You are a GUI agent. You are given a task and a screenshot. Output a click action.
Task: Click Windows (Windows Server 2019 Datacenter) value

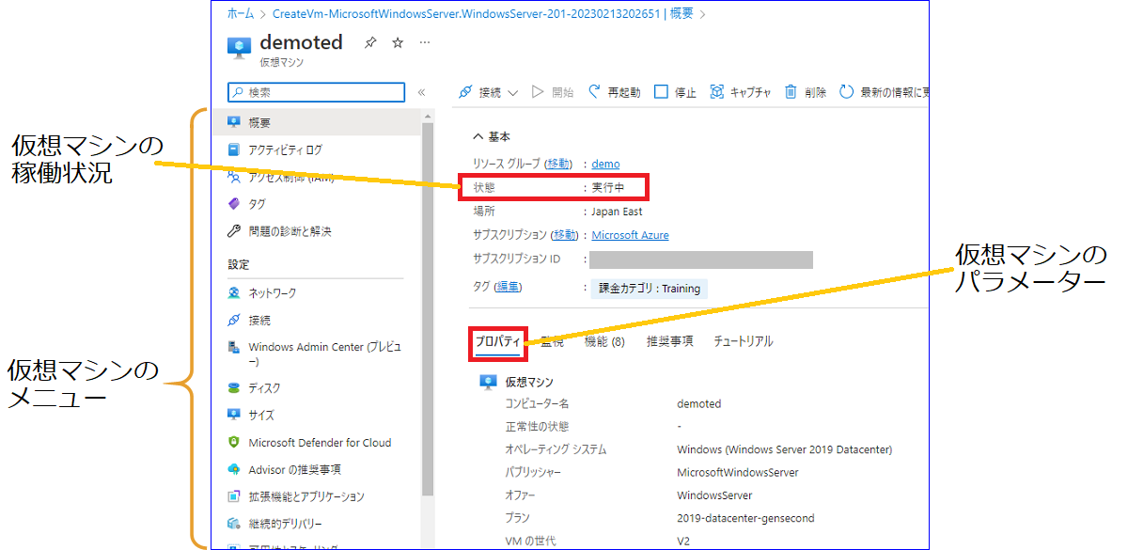pos(784,449)
